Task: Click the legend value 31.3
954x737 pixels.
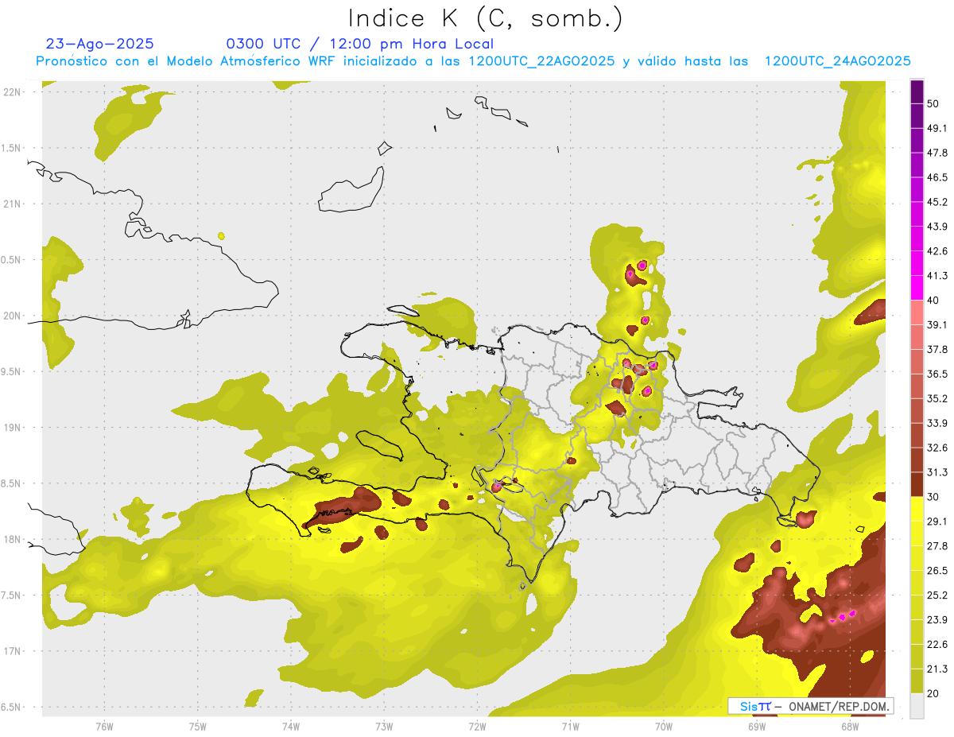Action: pyautogui.click(x=937, y=472)
